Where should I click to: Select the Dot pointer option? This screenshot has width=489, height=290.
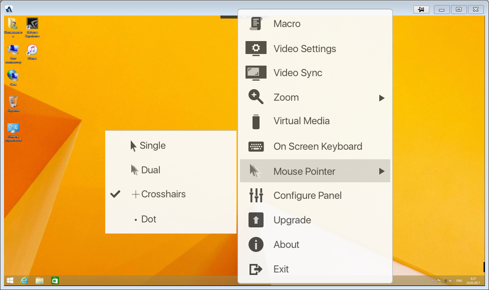[170, 219]
